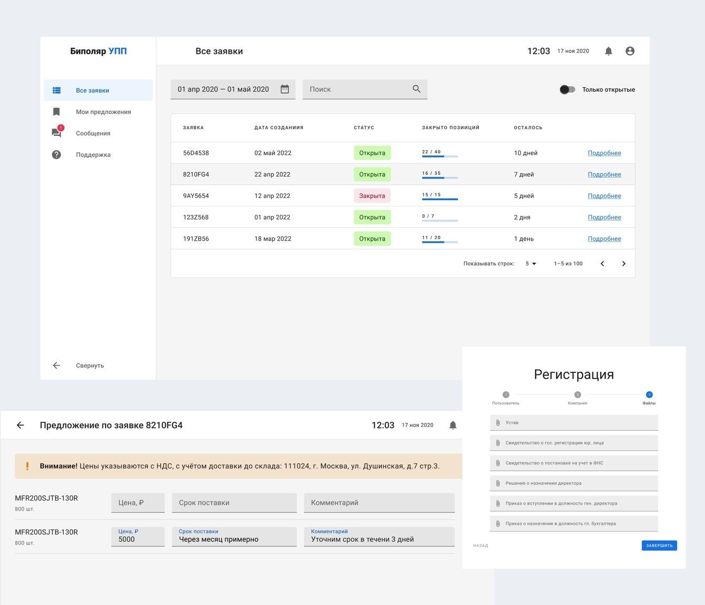Click the back arrow beside Предложение по заявке
Image resolution: width=705 pixels, height=605 pixels.
(x=21, y=425)
